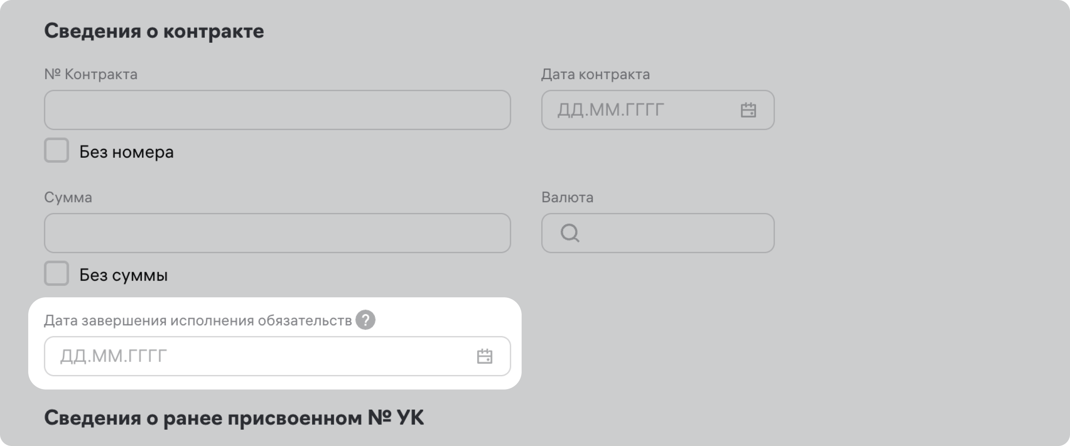Open calendar picker for Дата контракта
Viewport: 1070px width, 446px height.
[x=748, y=110]
